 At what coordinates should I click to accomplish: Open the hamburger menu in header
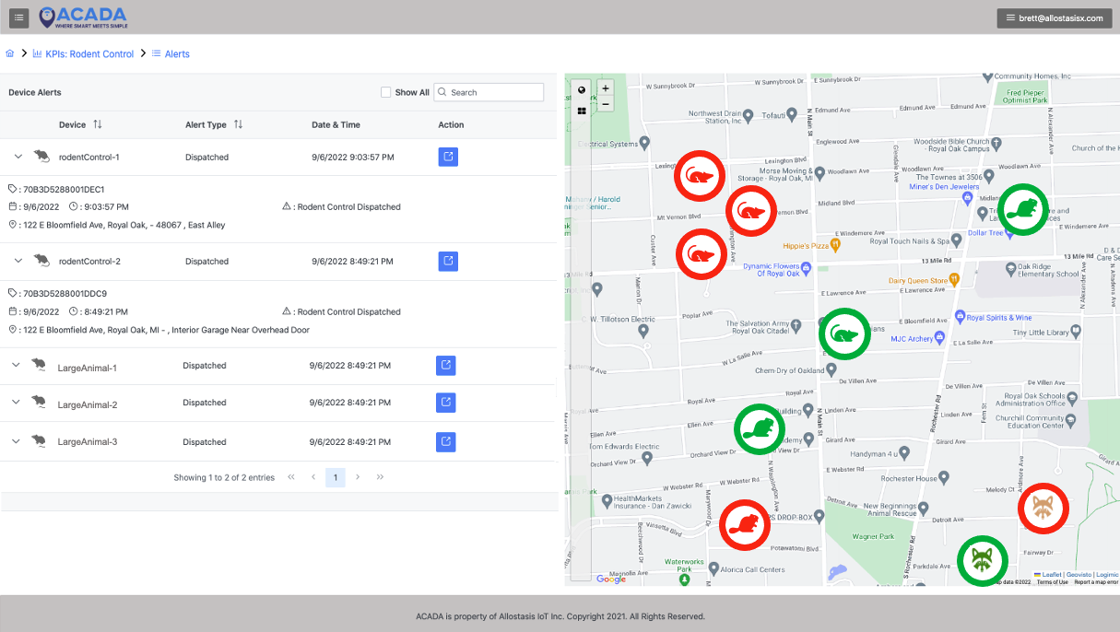pos(19,18)
